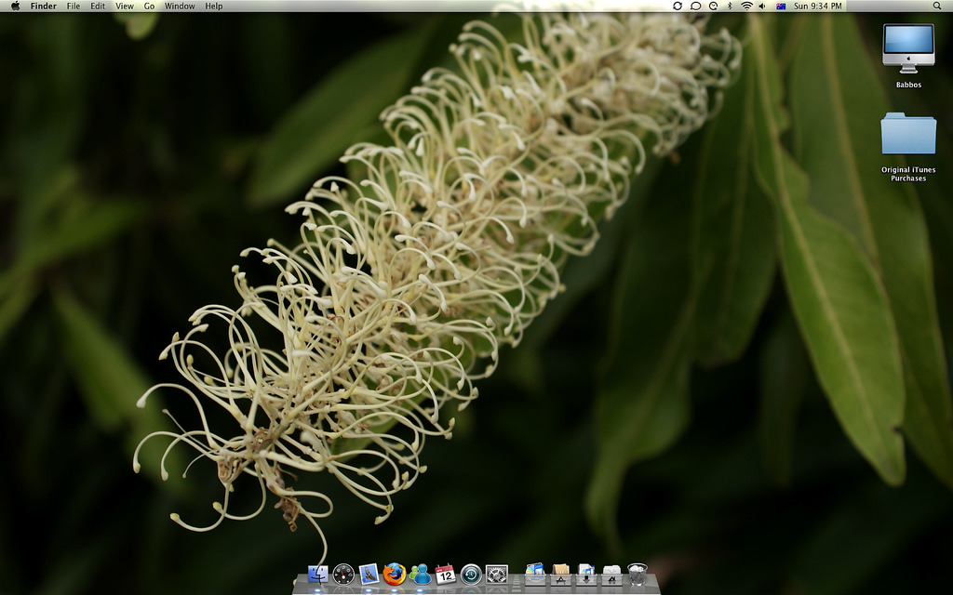Open the Downloads stack in Dock

(x=586, y=575)
